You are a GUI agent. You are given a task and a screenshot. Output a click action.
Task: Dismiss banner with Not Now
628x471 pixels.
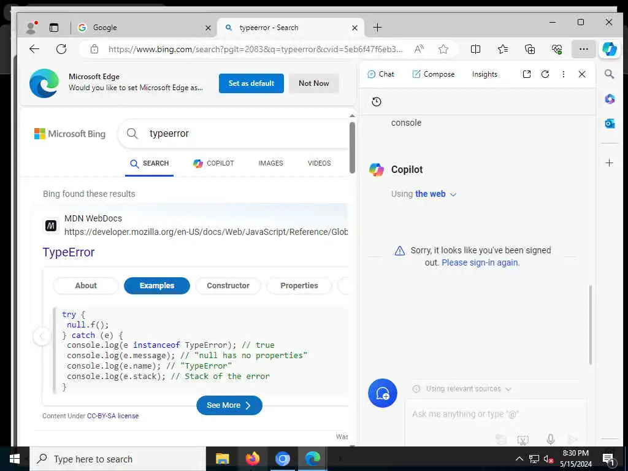(x=313, y=83)
